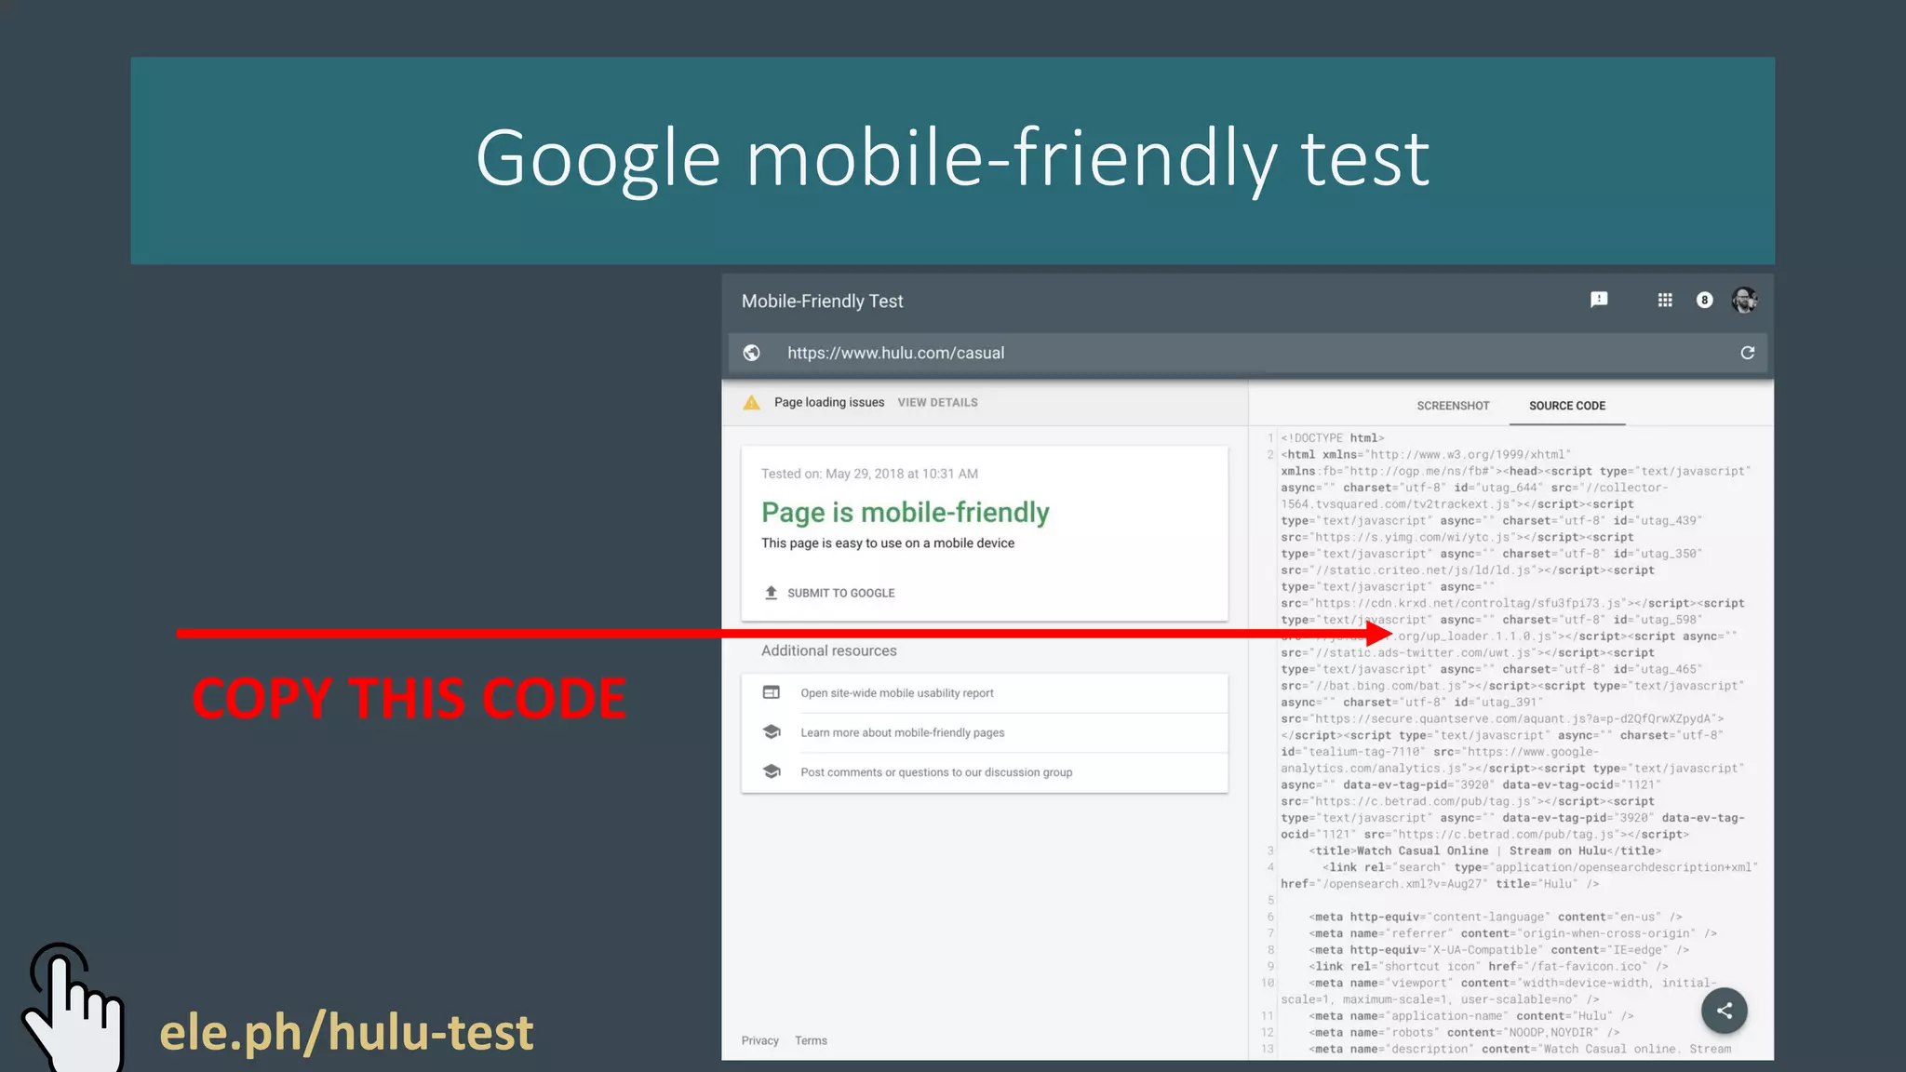Rerun the test with refresh icon

click(x=1747, y=353)
